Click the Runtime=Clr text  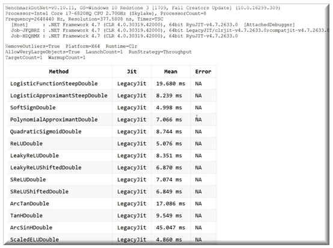click(x=121, y=46)
